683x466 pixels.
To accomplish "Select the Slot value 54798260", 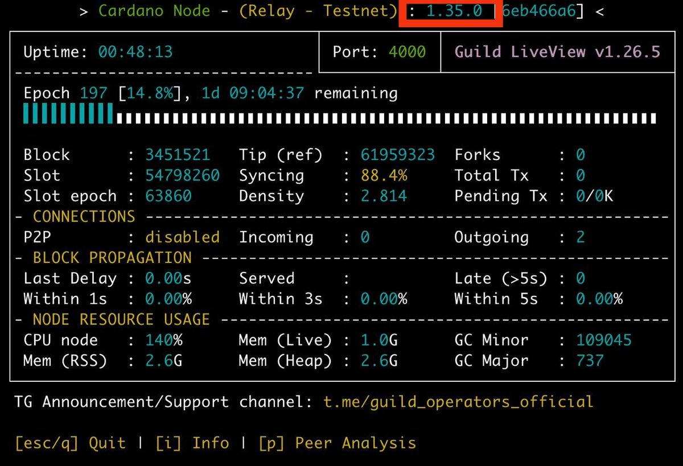I will [182, 175].
